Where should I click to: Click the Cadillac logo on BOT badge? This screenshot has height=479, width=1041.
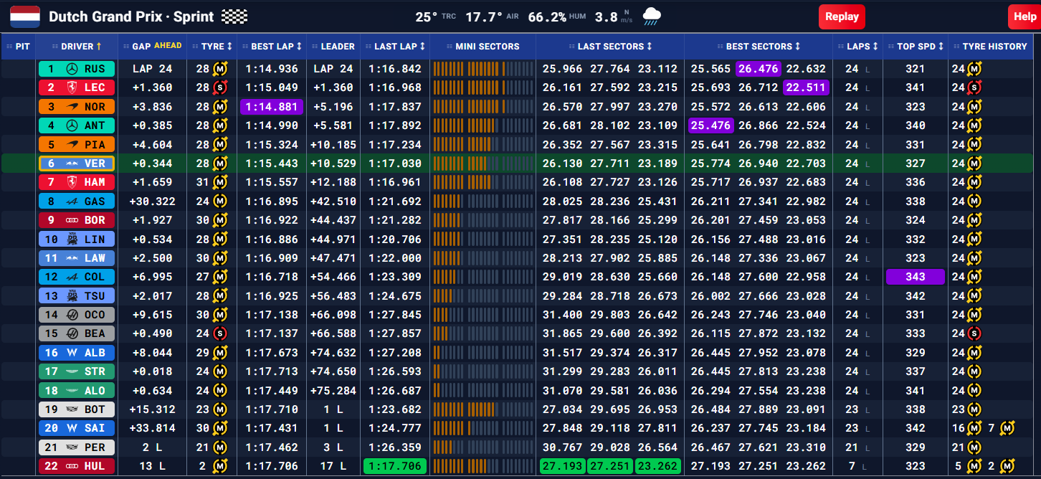coord(72,409)
